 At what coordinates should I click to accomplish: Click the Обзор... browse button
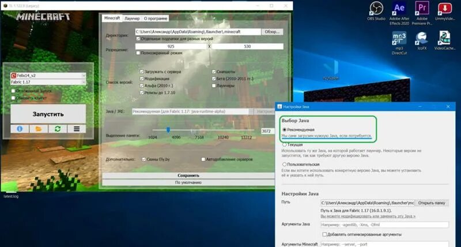(x=272, y=32)
